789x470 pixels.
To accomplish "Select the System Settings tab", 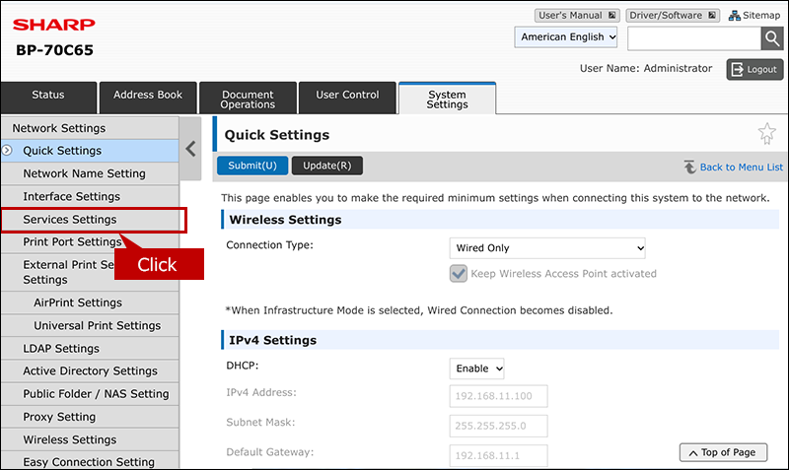I will [x=448, y=99].
